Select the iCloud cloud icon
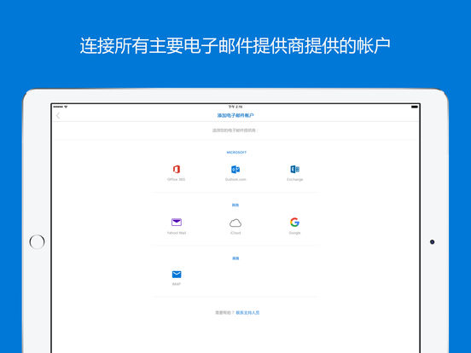This screenshot has width=471, height=353. point(235,223)
